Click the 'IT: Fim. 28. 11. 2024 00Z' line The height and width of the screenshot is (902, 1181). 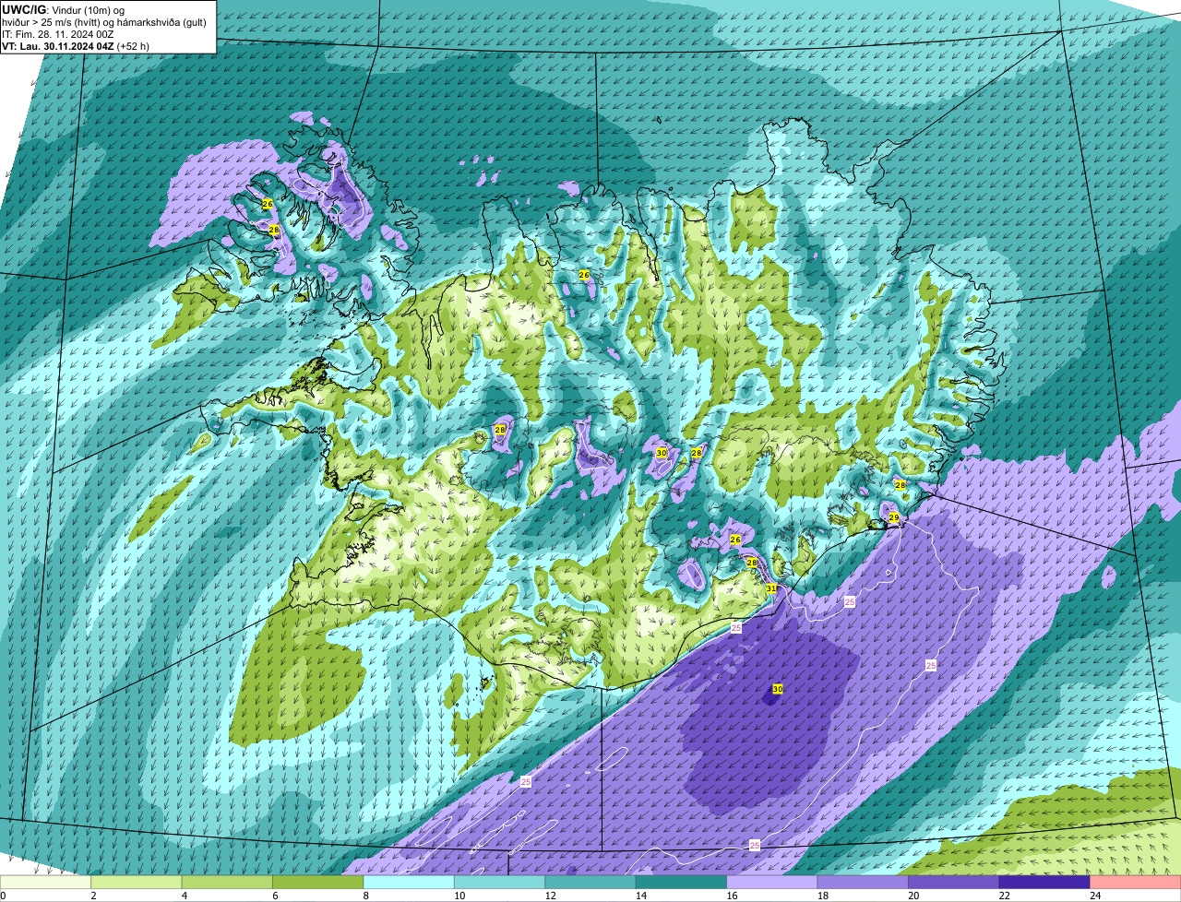(57, 34)
